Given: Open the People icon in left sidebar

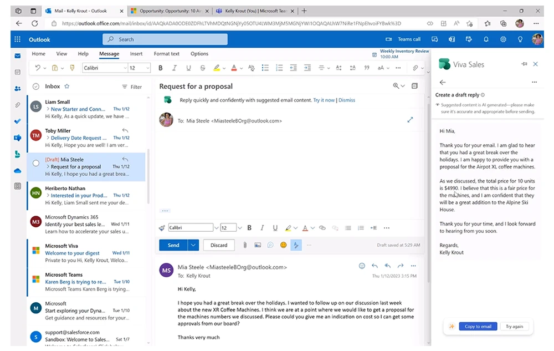Looking at the screenshot, I should 18,89.
